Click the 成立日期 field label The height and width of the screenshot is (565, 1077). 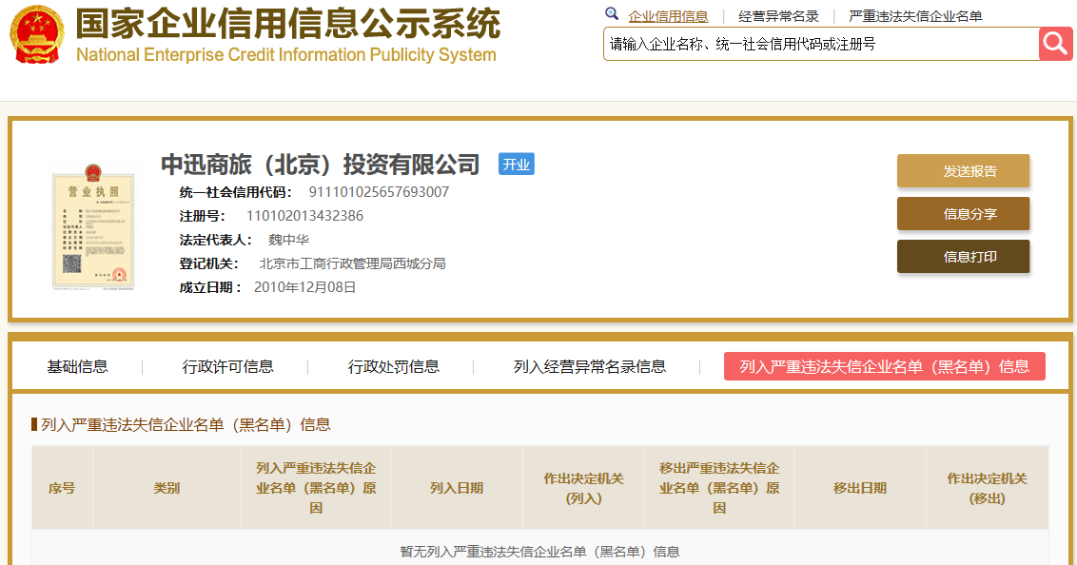(x=210, y=287)
